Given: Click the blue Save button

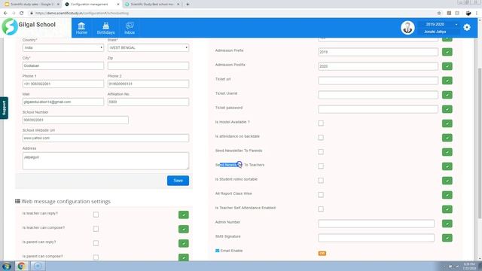Looking at the screenshot, I should tap(178, 181).
